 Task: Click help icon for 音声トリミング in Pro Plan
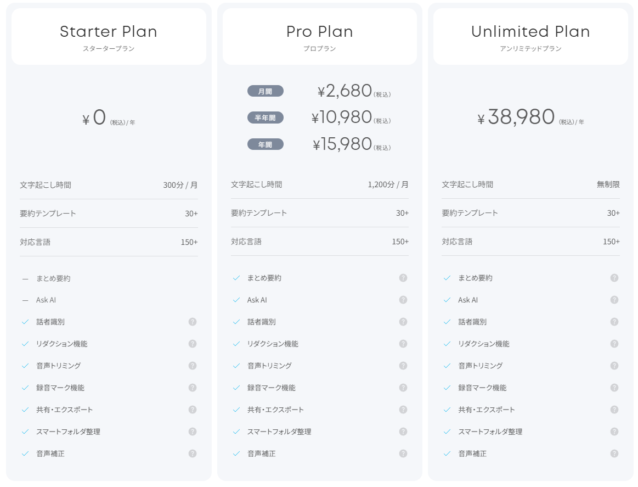(403, 366)
